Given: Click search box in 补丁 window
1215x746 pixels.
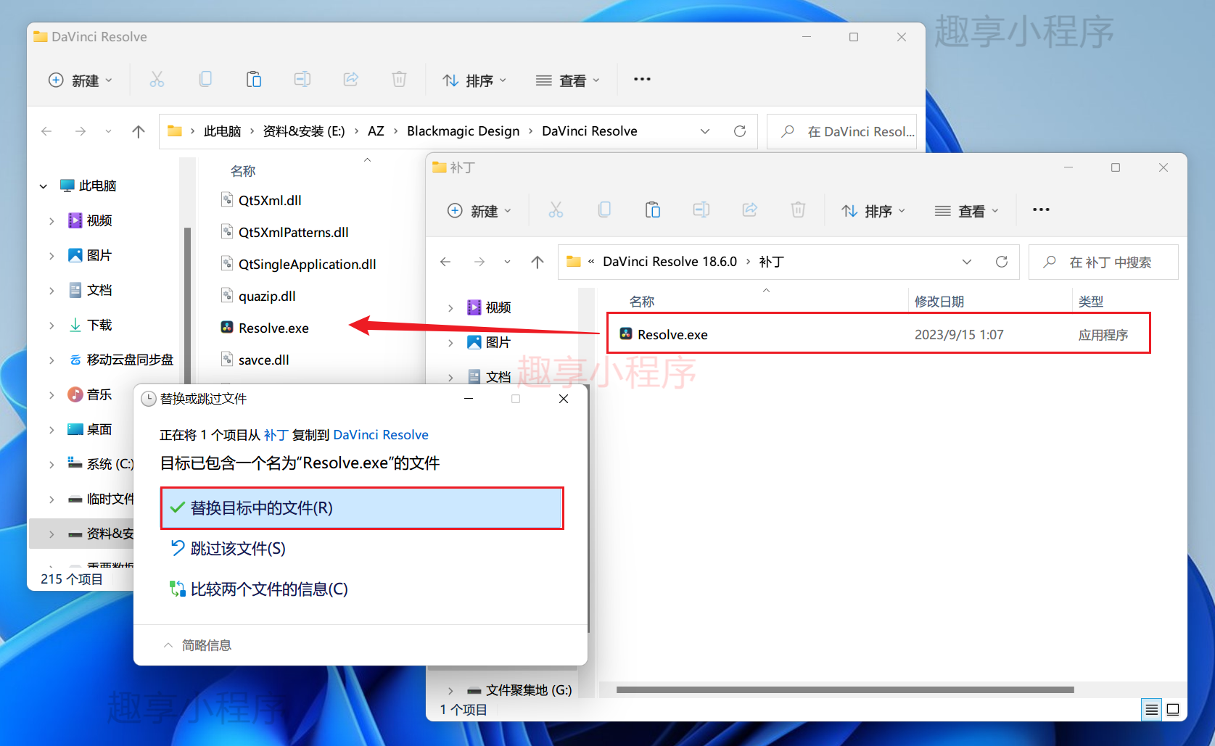Looking at the screenshot, I should click(x=1103, y=262).
